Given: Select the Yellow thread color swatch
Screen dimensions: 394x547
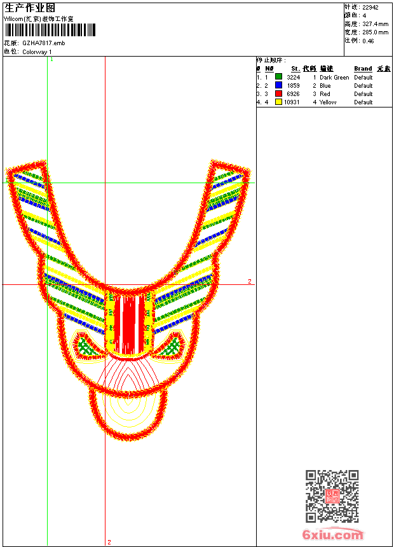Looking at the screenshot, I should pos(278,102).
